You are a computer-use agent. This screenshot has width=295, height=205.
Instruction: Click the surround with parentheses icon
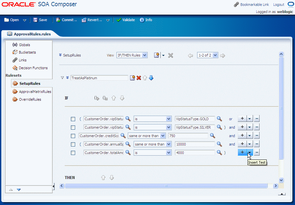pyautogui.click(x=97, y=98)
